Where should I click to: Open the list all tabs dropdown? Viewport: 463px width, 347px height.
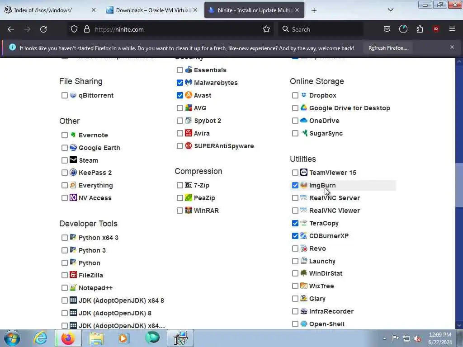pos(390,10)
